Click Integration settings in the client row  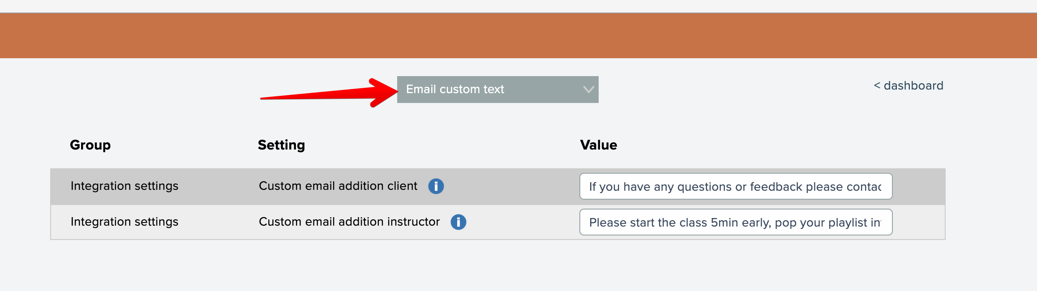coord(124,186)
